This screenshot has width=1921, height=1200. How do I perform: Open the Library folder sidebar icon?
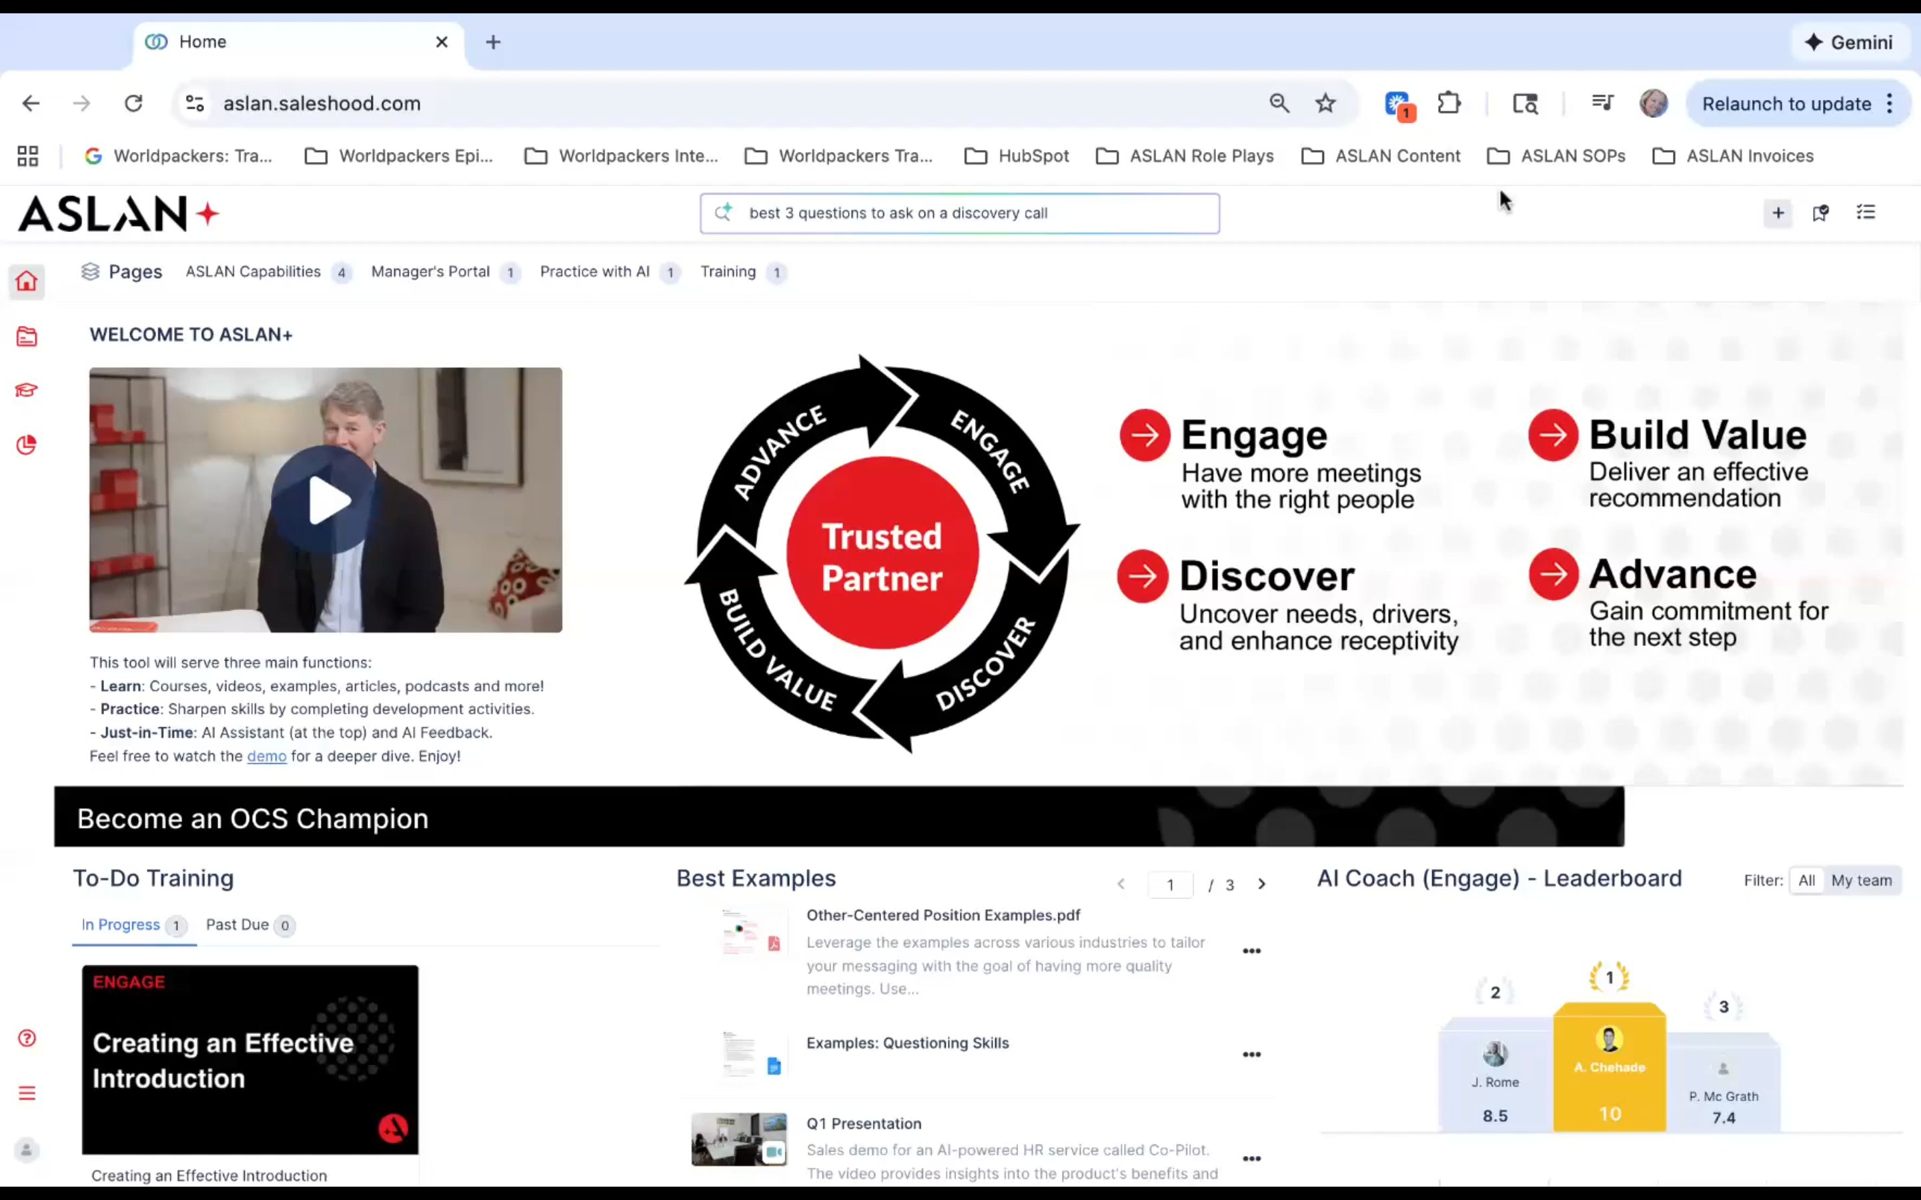(26, 337)
